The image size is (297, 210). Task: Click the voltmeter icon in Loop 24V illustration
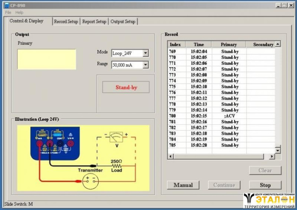(115, 137)
